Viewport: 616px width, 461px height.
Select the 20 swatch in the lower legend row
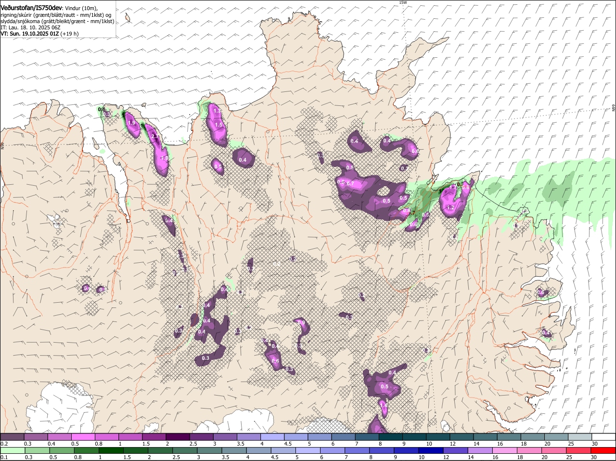pyautogui.click(x=553, y=450)
